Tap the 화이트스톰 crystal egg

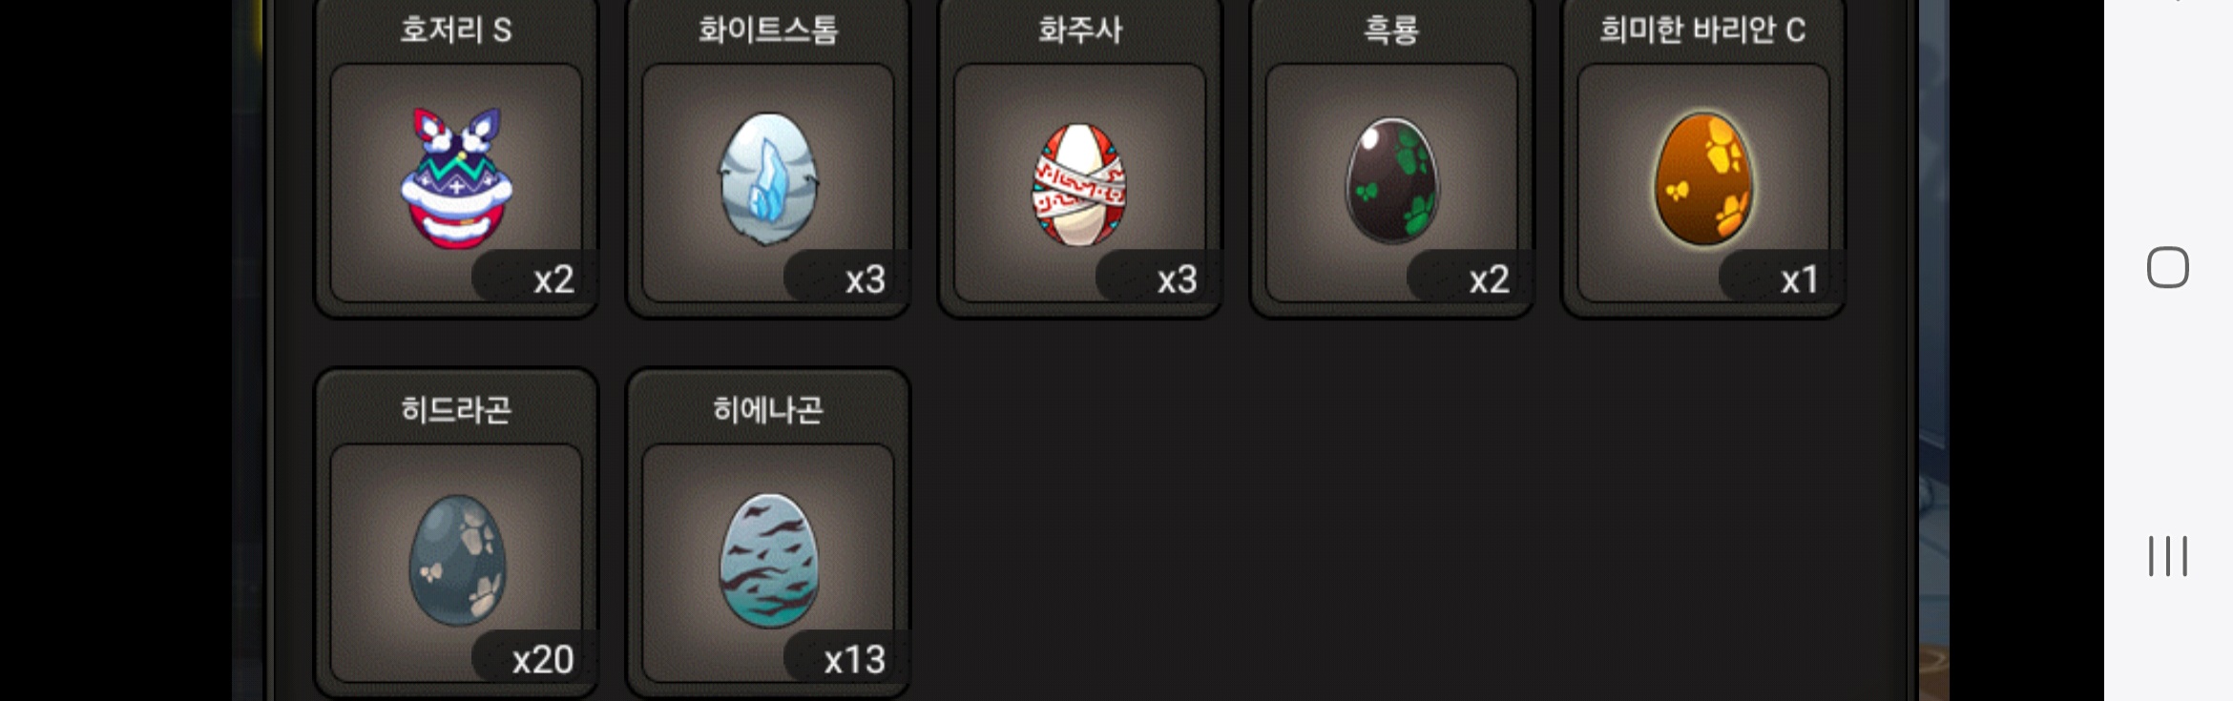coord(768,178)
